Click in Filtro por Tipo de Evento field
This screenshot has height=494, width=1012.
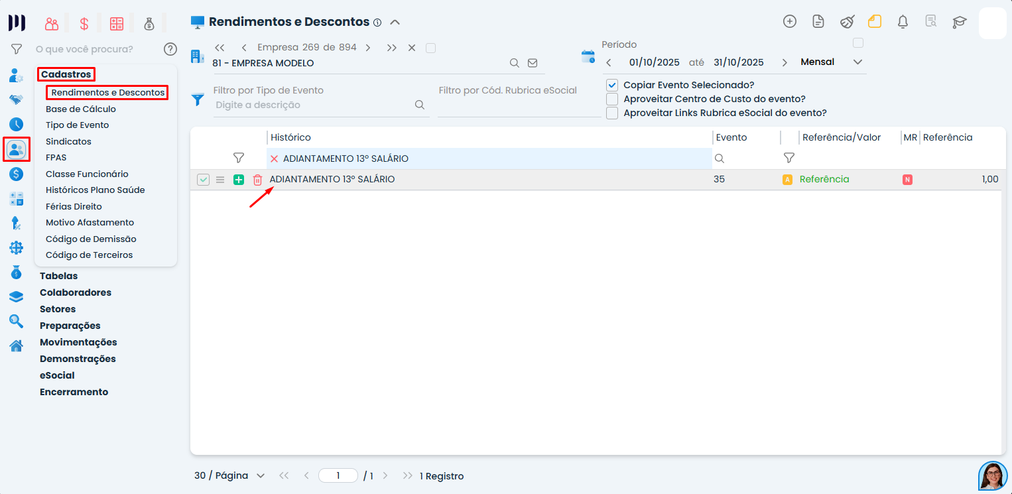pyautogui.click(x=312, y=105)
